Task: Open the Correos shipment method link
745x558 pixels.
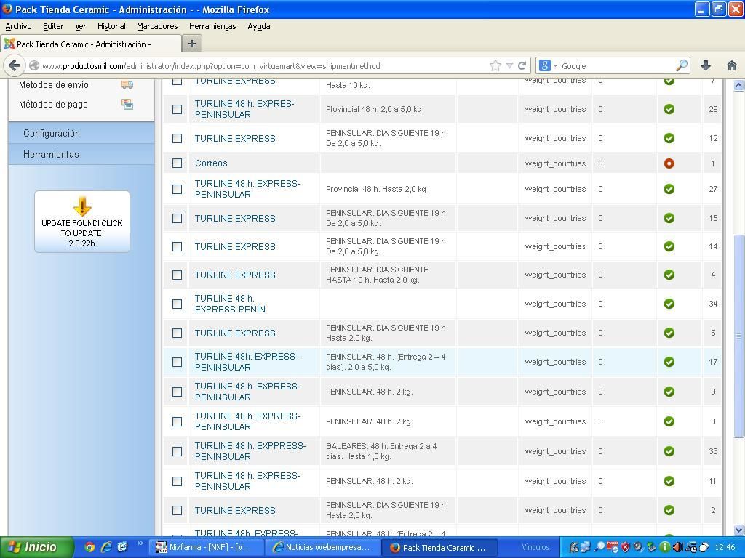Action: (211, 163)
